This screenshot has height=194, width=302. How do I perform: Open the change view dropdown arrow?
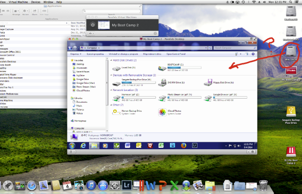coord(241,54)
